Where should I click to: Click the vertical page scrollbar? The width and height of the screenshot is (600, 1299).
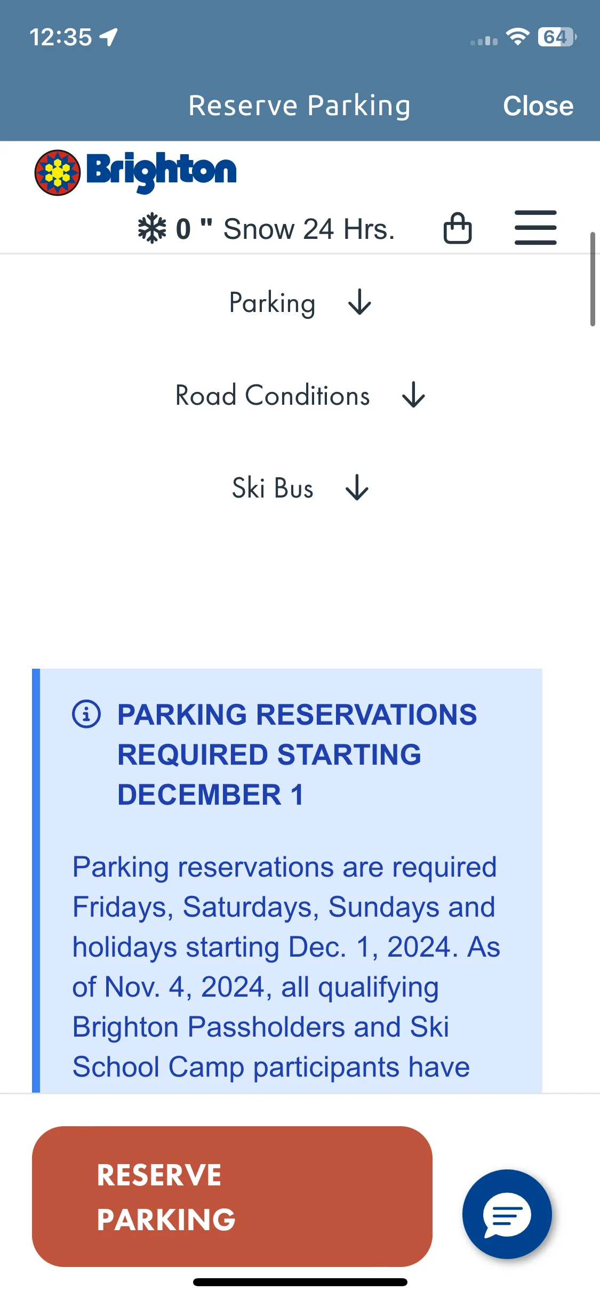pyautogui.click(x=593, y=279)
